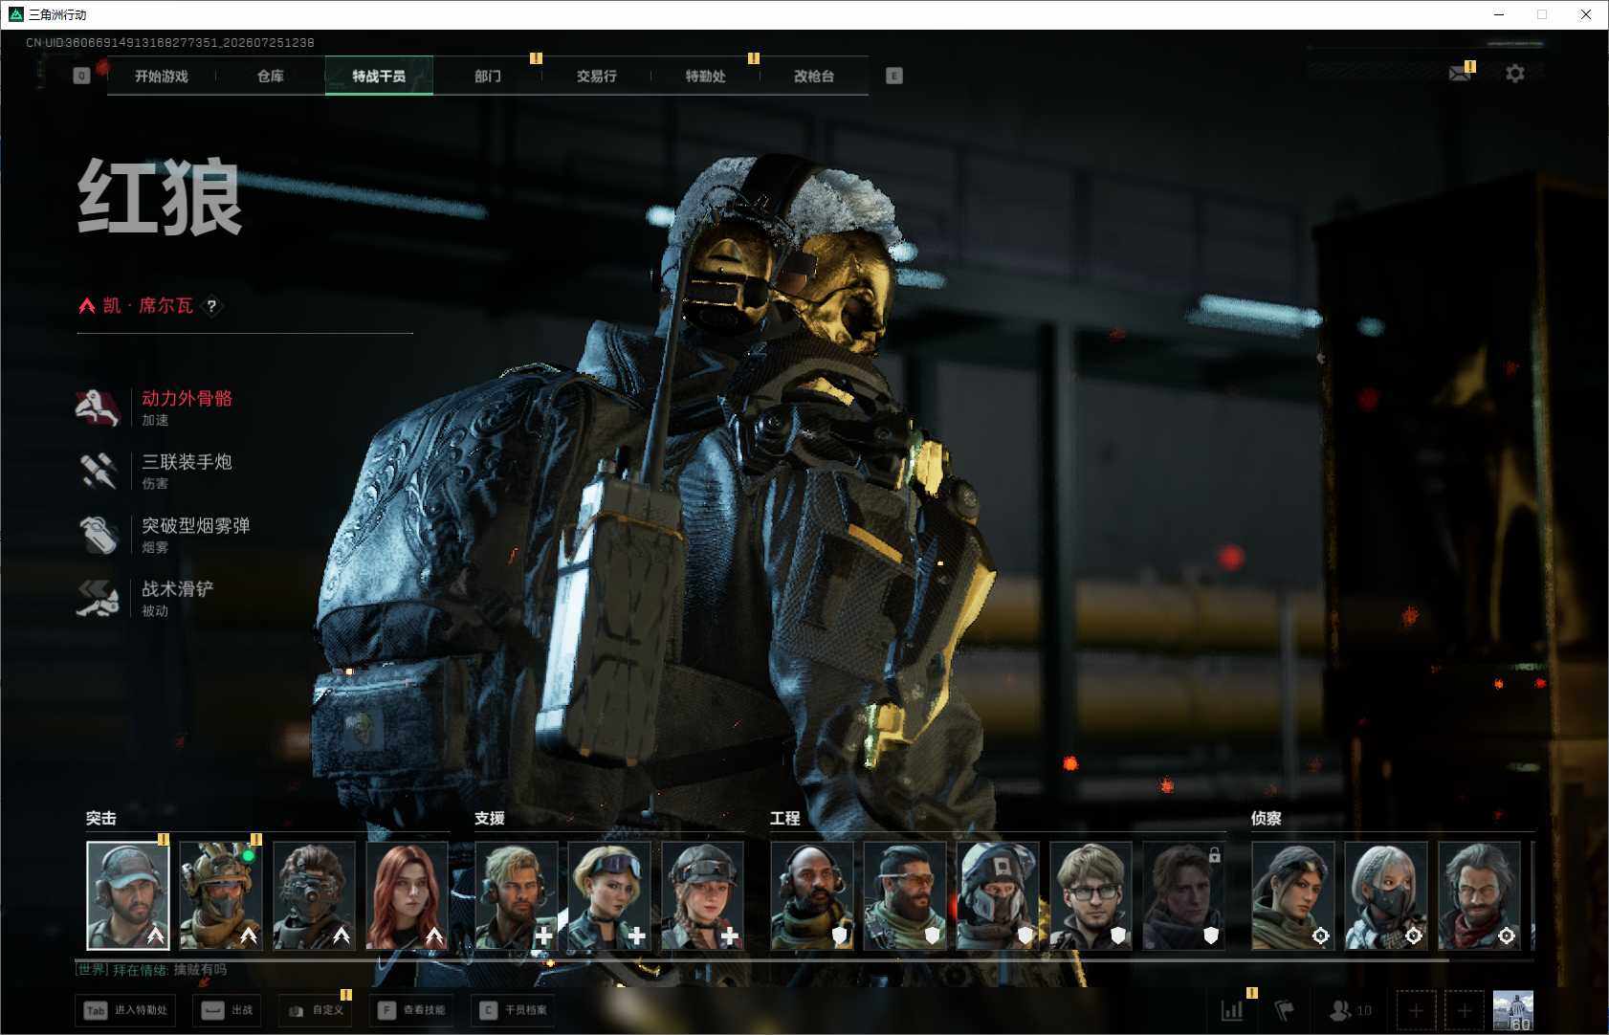This screenshot has height=1035, width=1609.
Task: Click the 支援 class heading
Action: (490, 819)
